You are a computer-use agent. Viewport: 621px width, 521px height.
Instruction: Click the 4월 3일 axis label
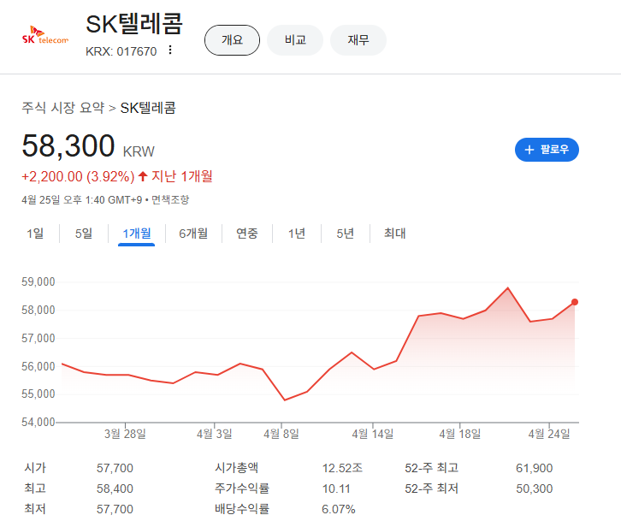[x=214, y=434]
